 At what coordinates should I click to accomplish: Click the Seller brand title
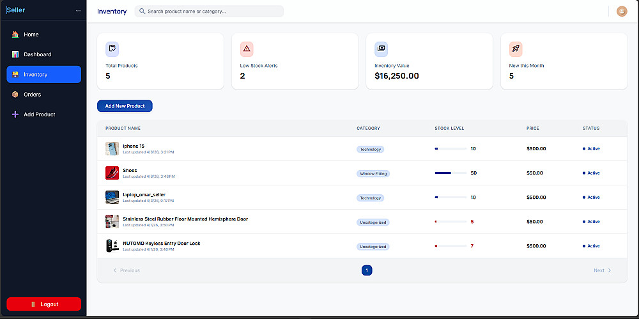click(15, 10)
